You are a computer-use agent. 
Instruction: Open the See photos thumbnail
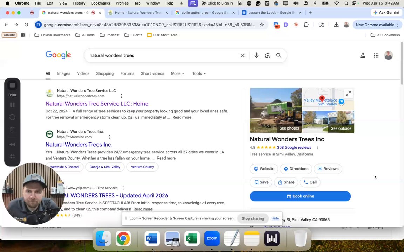276,110
